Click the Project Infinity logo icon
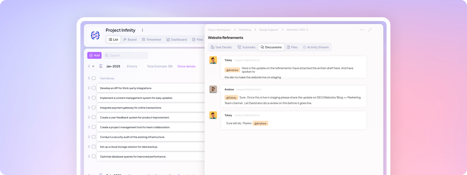Viewport: 467px width, 175px height. (95, 35)
